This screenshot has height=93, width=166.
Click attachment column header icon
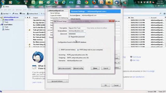[30, 18]
